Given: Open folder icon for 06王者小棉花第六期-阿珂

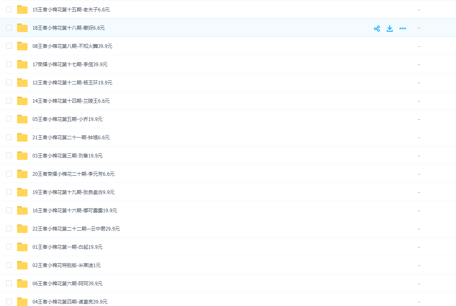Looking at the screenshot, I should [x=22, y=284].
